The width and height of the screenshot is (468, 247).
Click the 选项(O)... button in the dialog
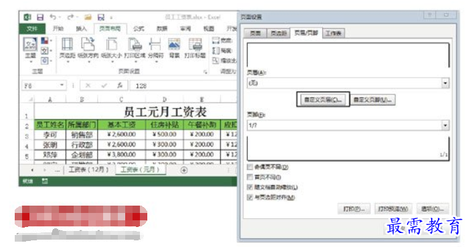coord(433,209)
